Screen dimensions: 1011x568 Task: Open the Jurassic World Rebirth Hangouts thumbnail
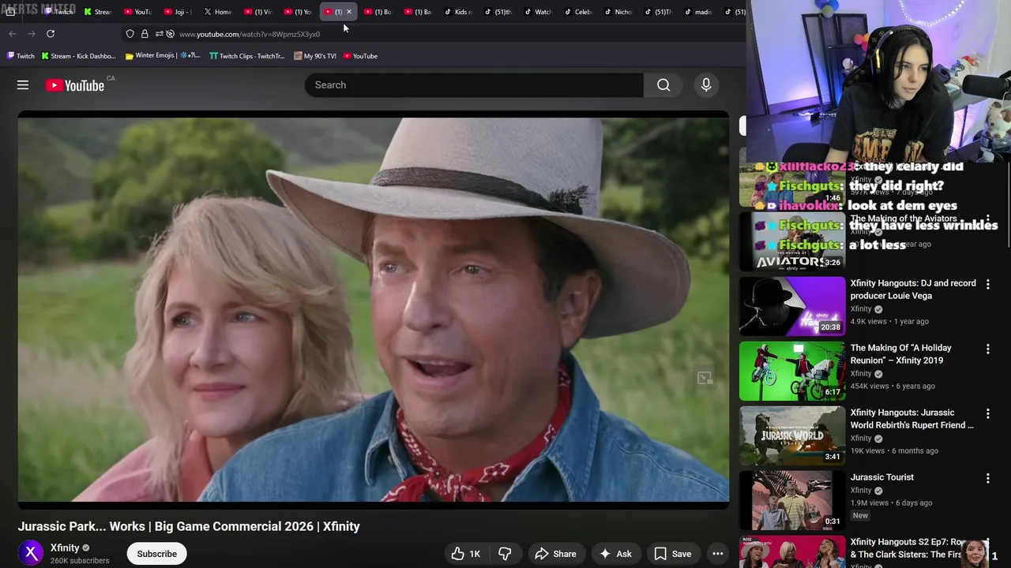(x=792, y=435)
